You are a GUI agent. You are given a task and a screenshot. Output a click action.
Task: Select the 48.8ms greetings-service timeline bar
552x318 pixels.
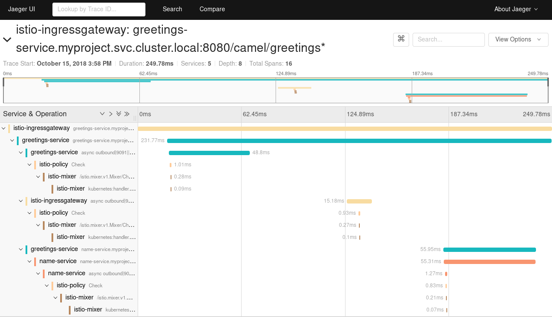[209, 153]
